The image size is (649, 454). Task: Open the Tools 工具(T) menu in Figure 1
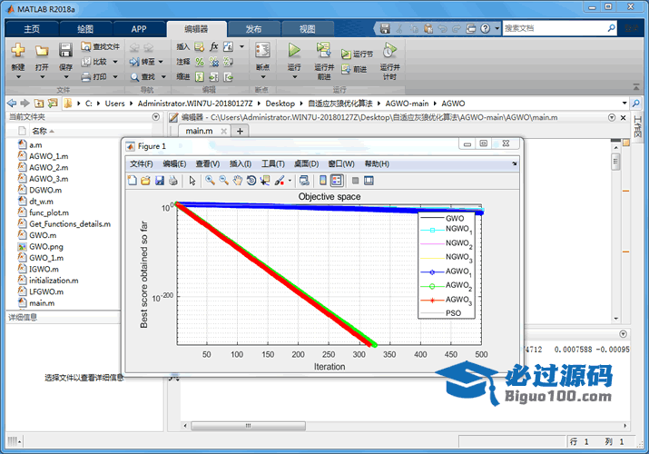(273, 163)
